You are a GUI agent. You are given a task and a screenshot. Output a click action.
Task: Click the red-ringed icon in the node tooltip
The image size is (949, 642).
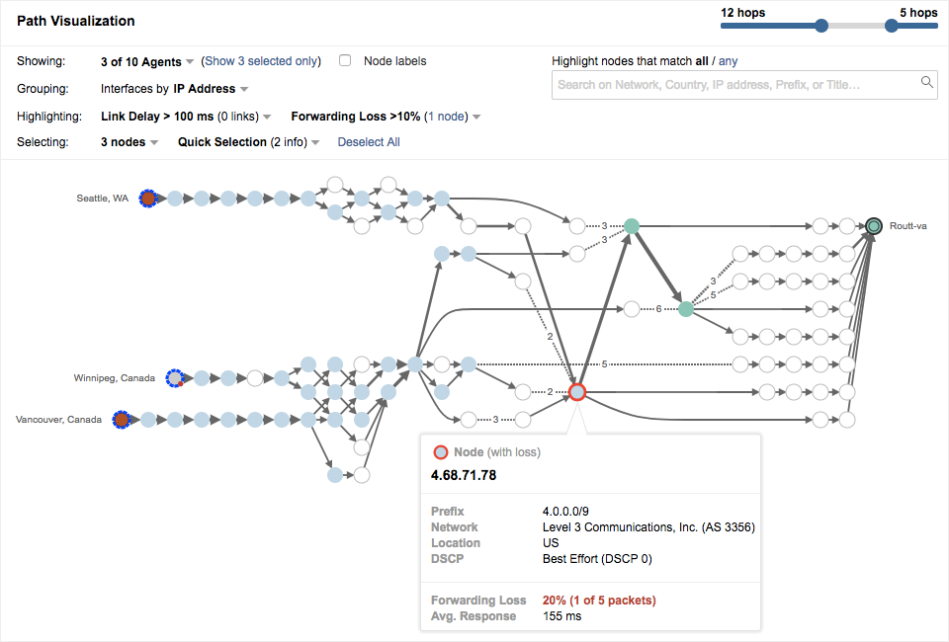pos(441,452)
